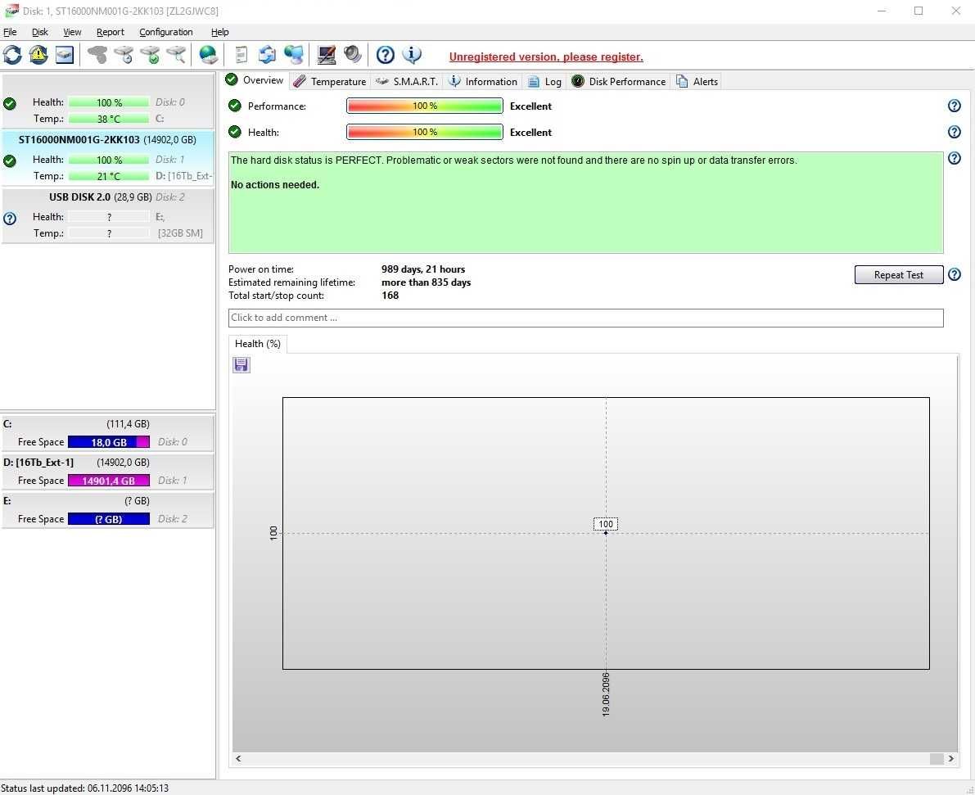Viewport: 975px width, 795px height.
Task: Click the 989 days, 21 hours power-on value
Action: 423,269
